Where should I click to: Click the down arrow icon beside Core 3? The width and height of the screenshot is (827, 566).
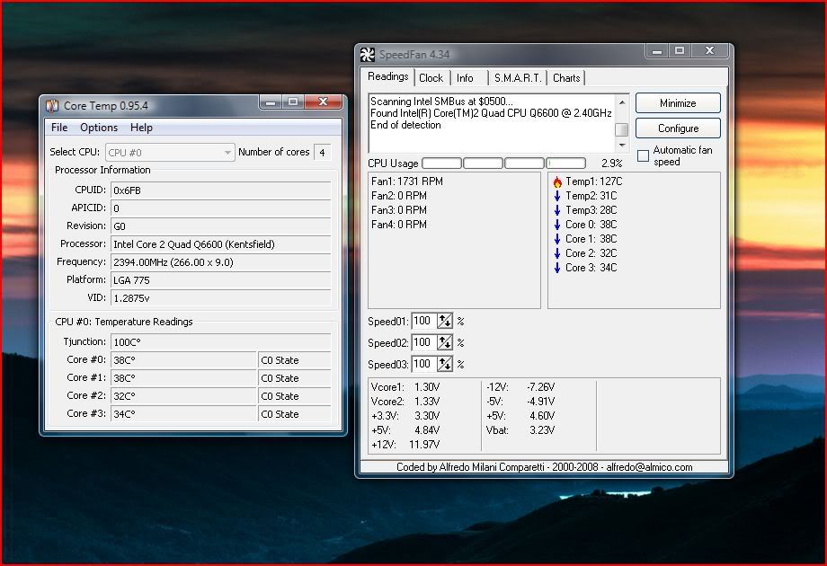click(557, 268)
